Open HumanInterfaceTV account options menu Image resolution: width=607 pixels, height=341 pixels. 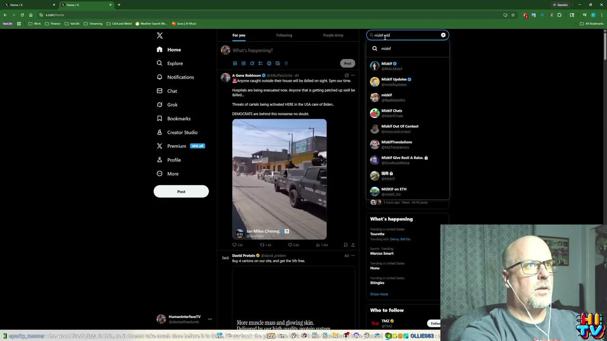click(210, 319)
